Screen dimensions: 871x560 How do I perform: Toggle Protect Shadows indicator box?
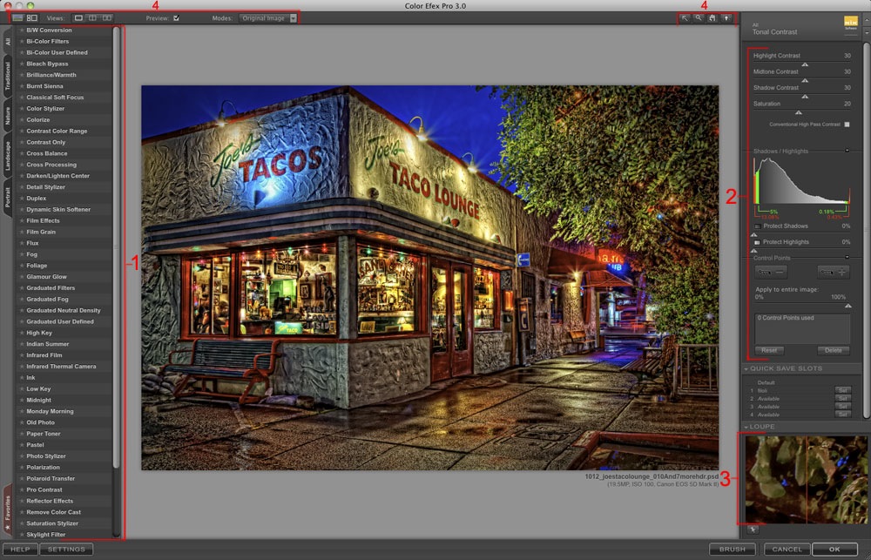757,226
